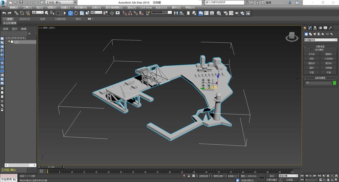Open the Curve Editor icon

(x=207, y=13)
